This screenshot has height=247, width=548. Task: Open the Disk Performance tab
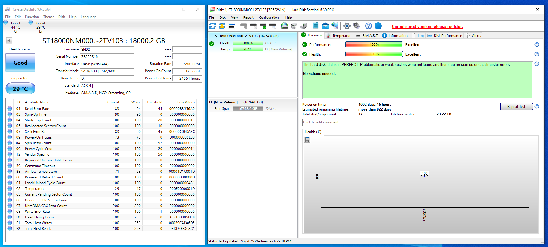pos(445,35)
